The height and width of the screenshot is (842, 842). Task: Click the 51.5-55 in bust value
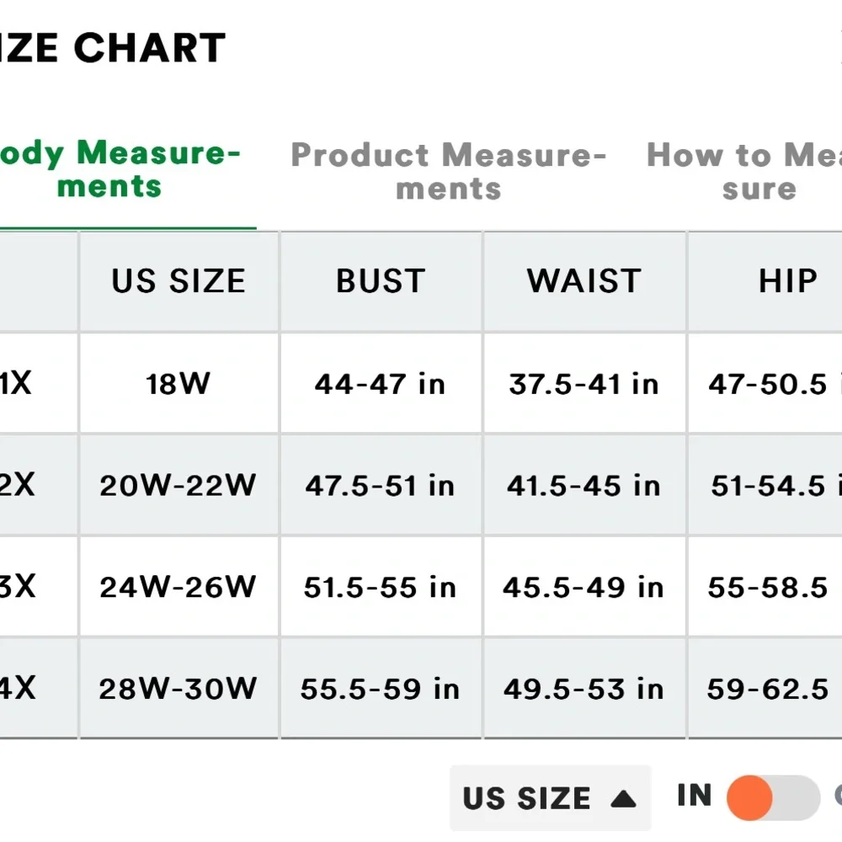tap(381, 587)
